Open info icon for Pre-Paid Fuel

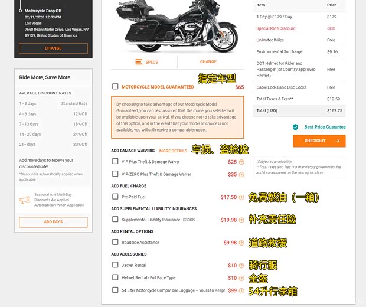click(x=241, y=197)
